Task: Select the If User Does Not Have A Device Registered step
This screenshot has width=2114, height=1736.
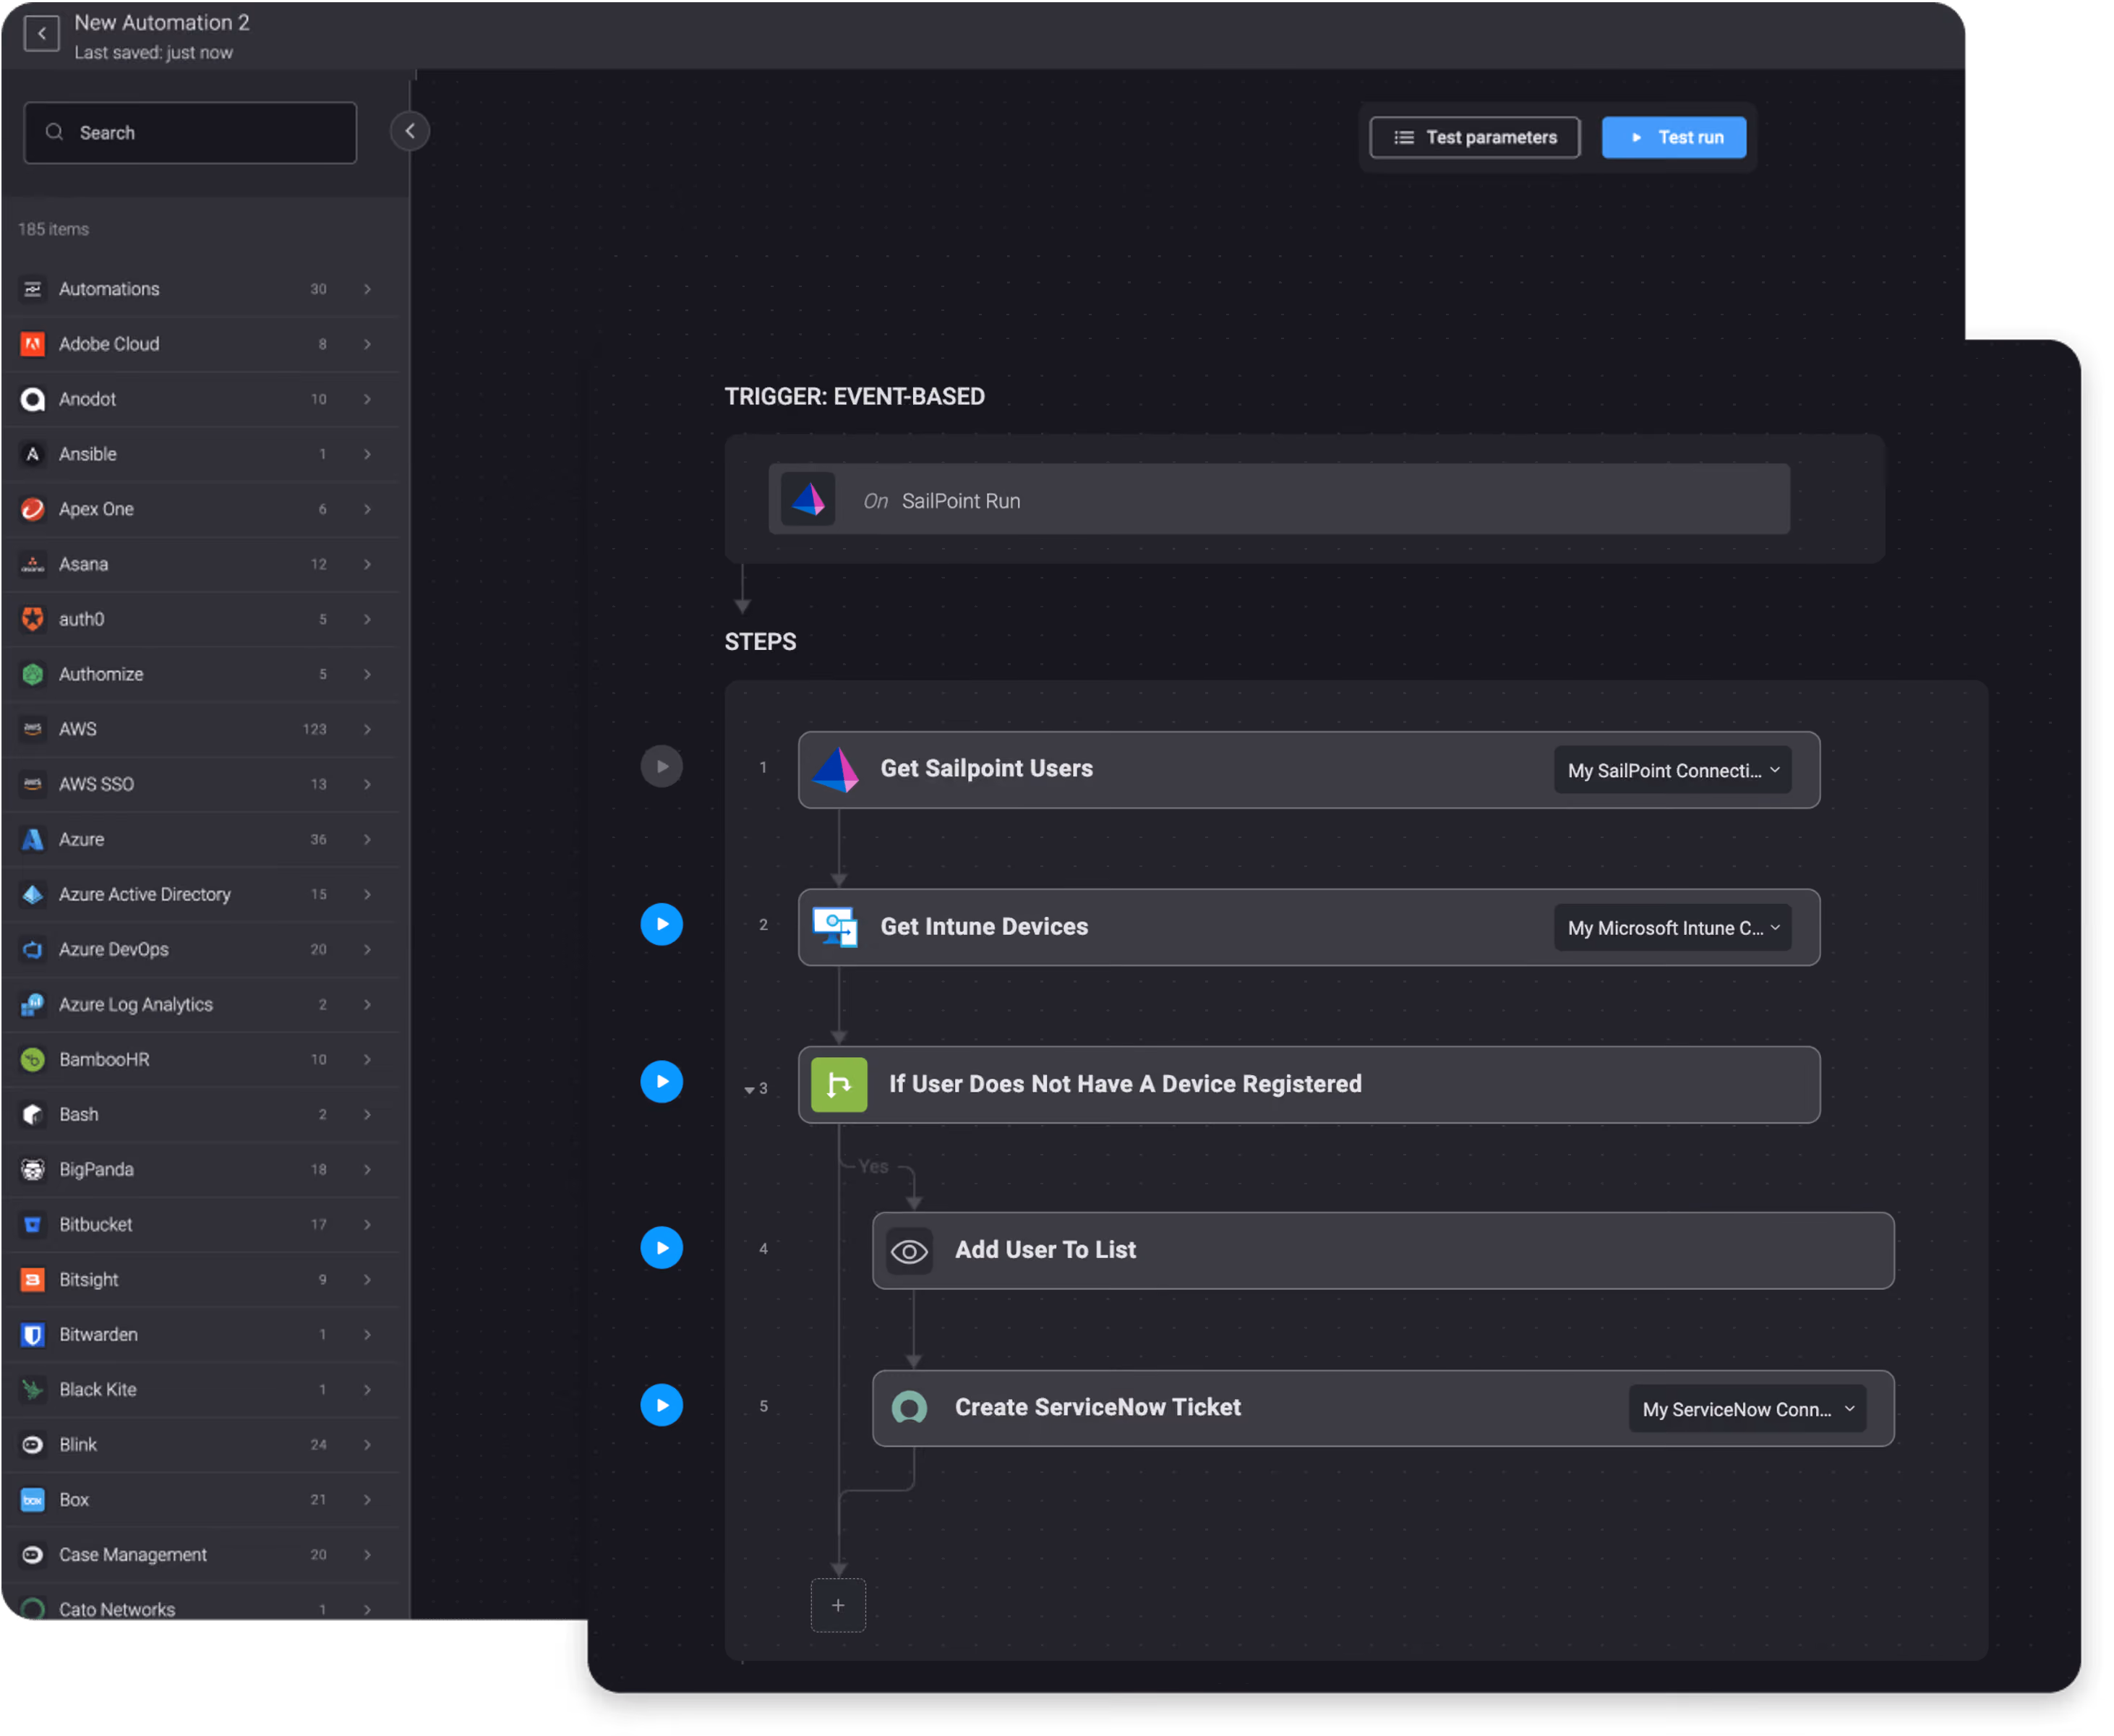Action: pos(1309,1085)
